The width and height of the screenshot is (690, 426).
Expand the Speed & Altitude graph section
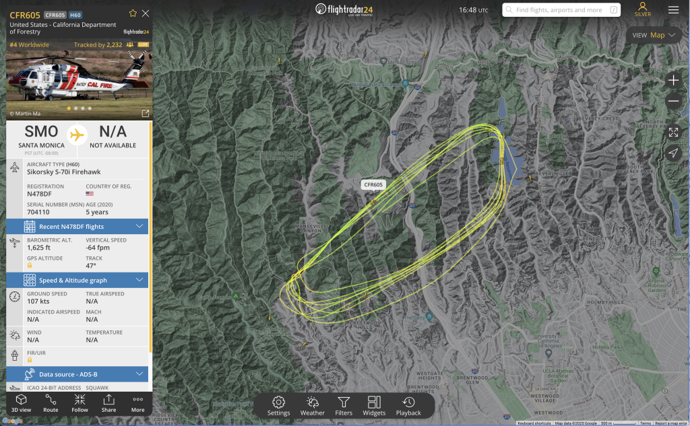(x=77, y=280)
